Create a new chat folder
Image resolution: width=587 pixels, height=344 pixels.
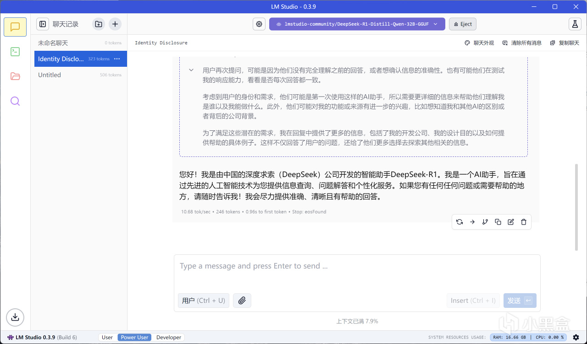pos(99,24)
